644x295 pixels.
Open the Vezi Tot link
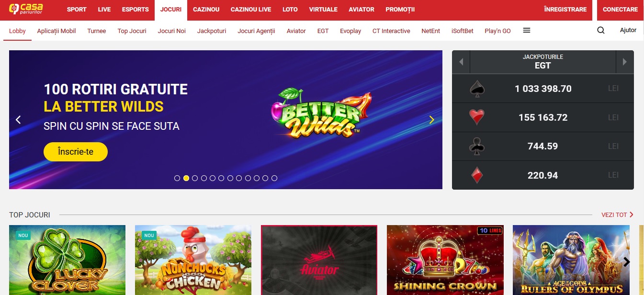[x=617, y=215]
